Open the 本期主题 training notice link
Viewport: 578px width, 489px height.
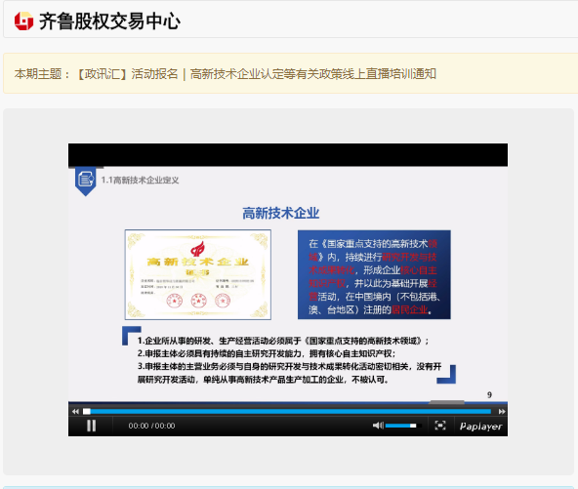tap(257, 74)
